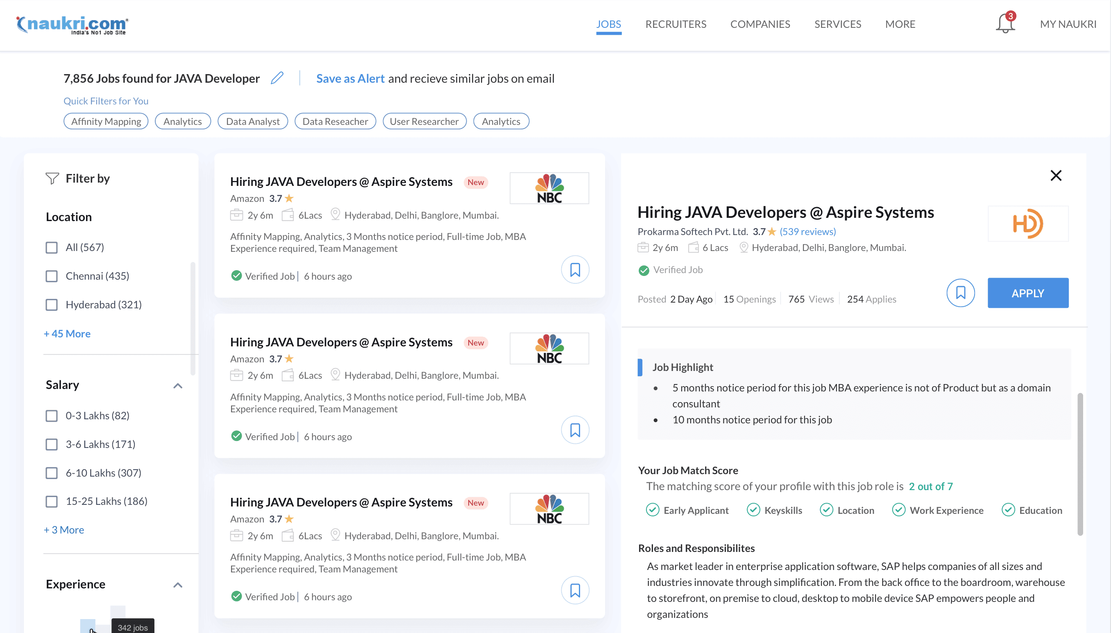Click the Prokarma HD company logo

(x=1027, y=224)
